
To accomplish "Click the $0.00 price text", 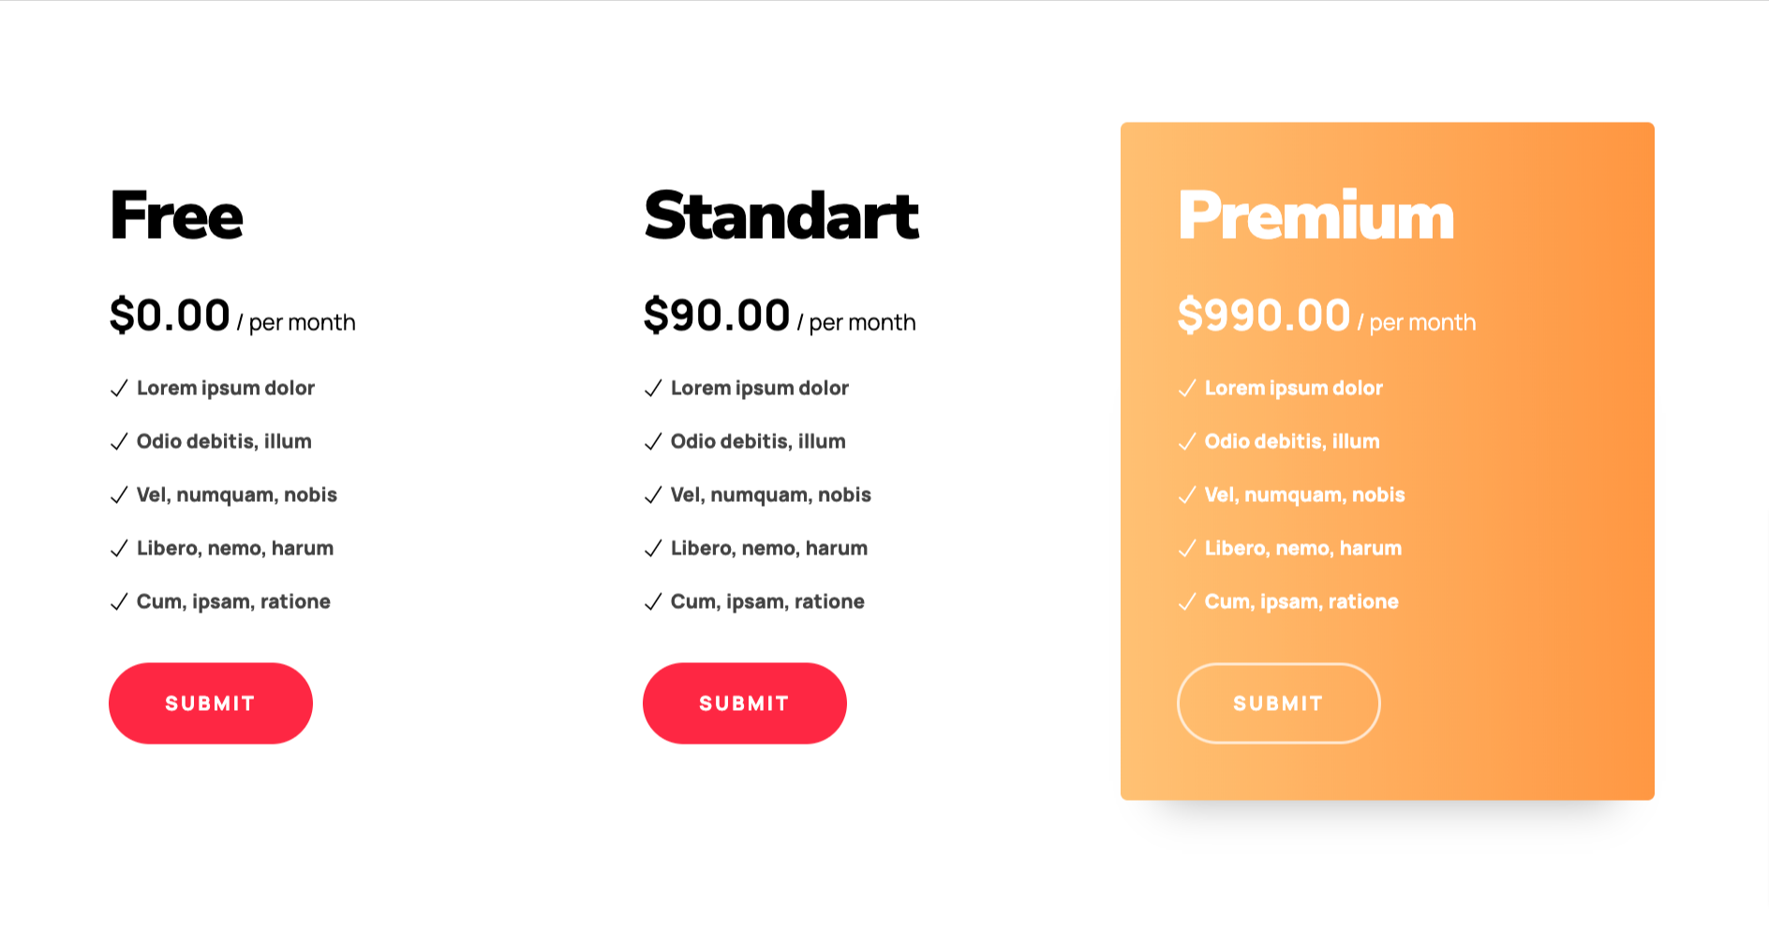I will pyautogui.click(x=170, y=316).
